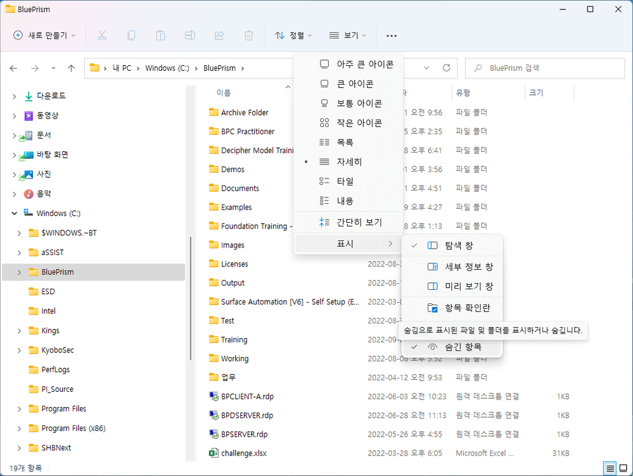Open the 표시 submenu
Viewport: 633px width, 476px height.
click(x=348, y=244)
